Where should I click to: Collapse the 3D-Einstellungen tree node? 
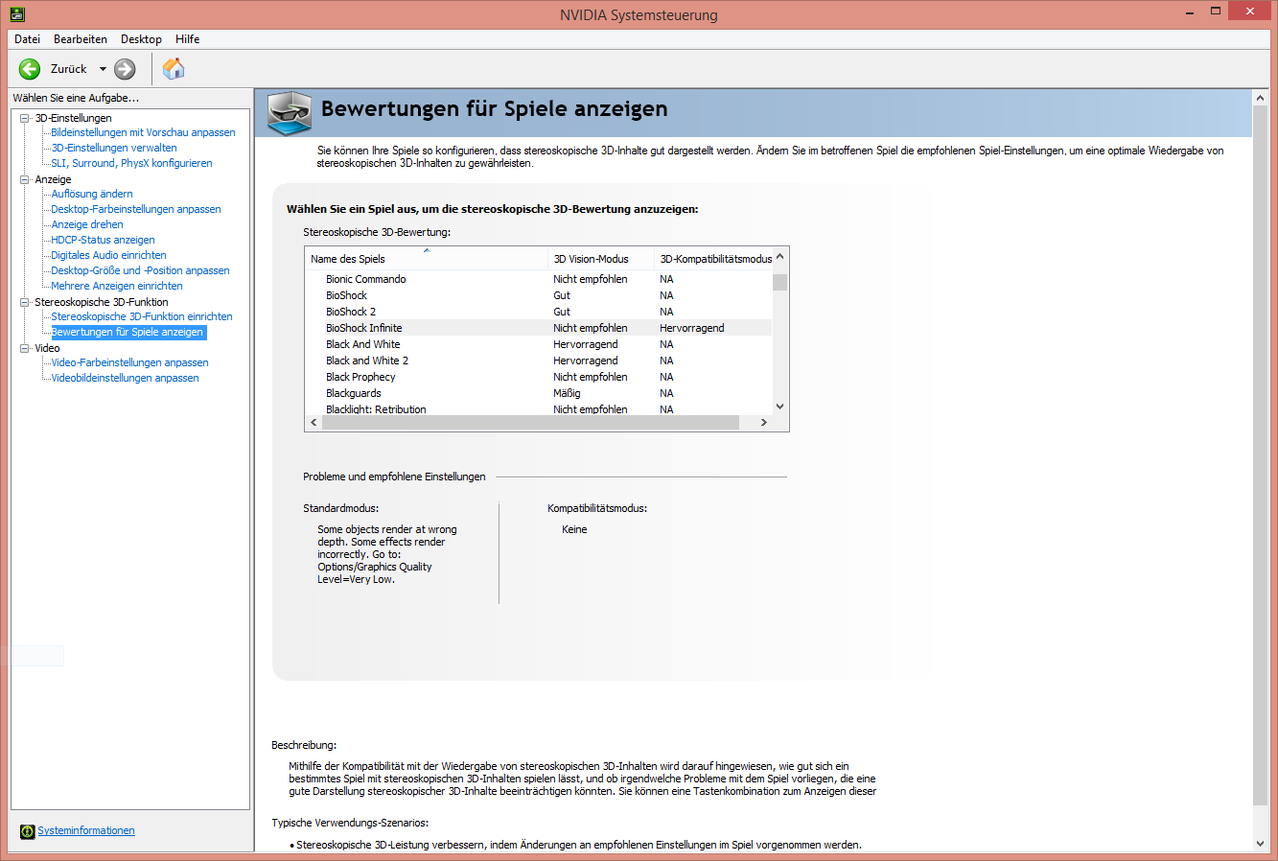(x=25, y=118)
